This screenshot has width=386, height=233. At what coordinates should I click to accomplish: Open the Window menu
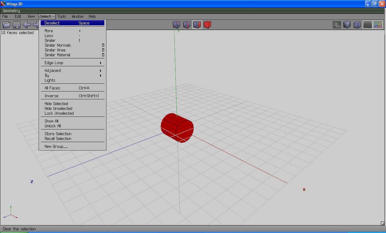pos(78,16)
